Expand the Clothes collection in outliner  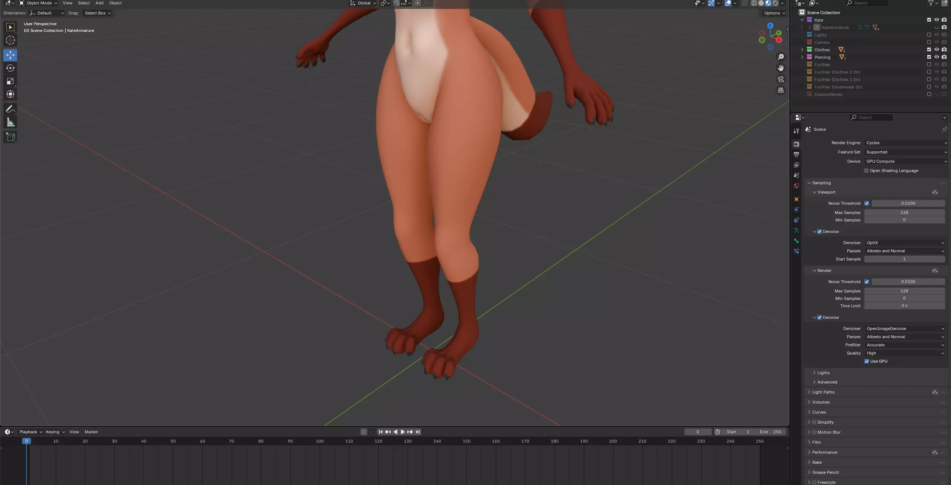click(802, 49)
